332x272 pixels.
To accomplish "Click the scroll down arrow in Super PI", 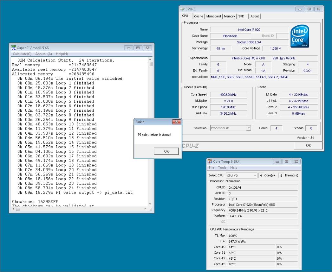I will 150,204.
